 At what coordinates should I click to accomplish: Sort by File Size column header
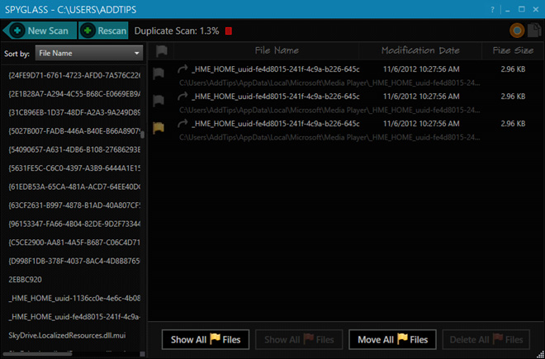point(513,50)
